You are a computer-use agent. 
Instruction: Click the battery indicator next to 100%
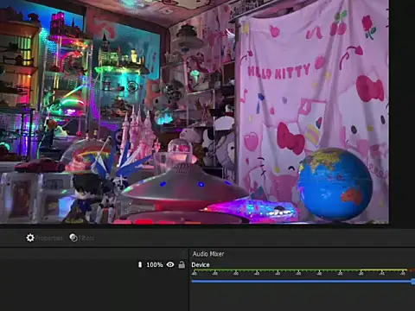point(140,264)
